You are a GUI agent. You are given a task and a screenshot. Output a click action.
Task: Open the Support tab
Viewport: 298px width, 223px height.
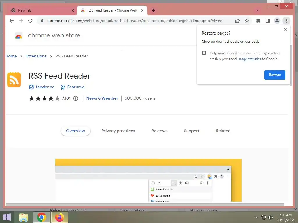tap(191, 131)
